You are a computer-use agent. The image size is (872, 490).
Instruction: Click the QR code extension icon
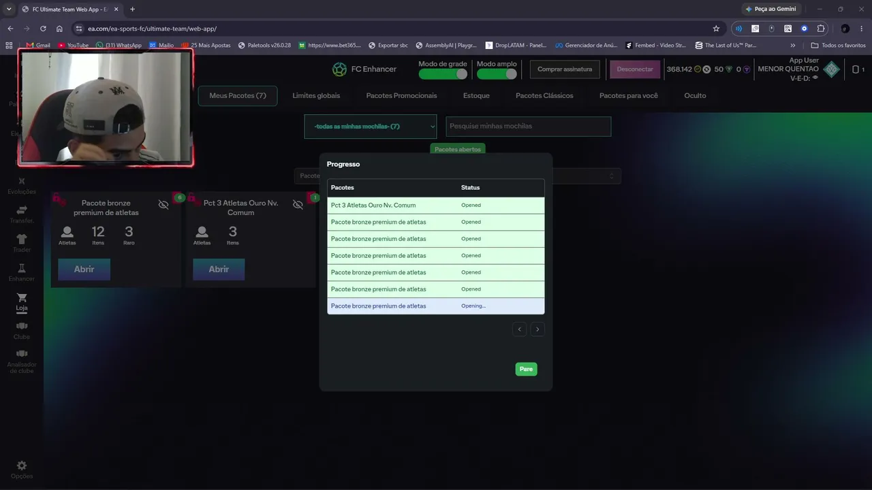(x=788, y=29)
